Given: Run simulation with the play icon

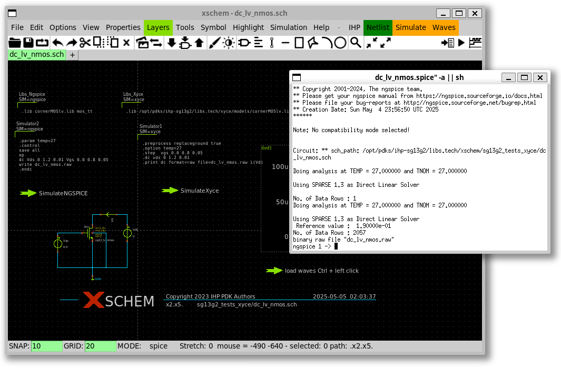Looking at the screenshot, I should pos(461,43).
